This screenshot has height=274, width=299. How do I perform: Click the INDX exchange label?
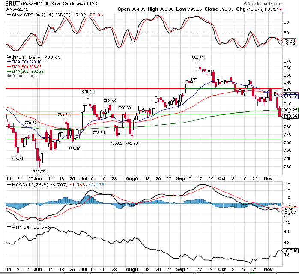point(92,3)
